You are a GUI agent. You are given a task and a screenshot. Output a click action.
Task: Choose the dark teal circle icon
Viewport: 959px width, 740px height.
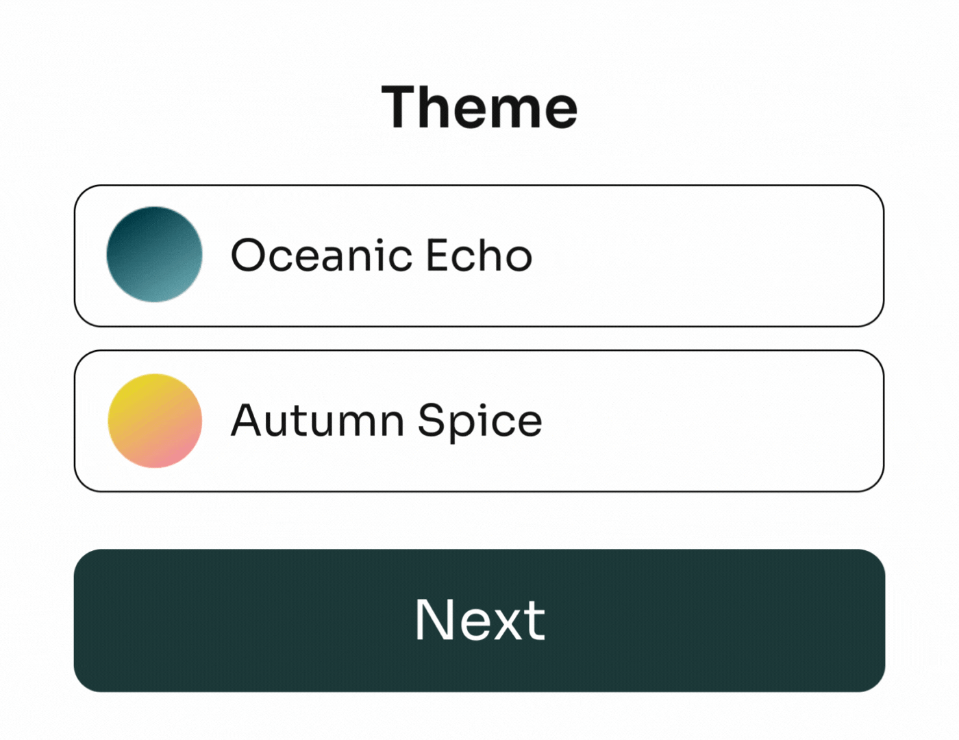(x=155, y=254)
